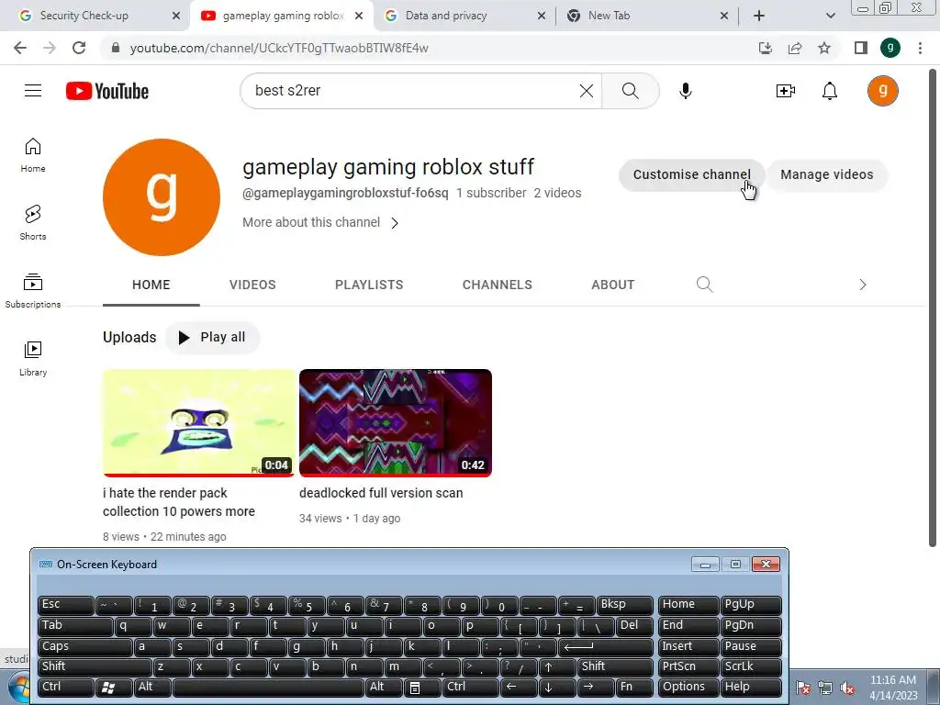The image size is (940, 705).
Task: Click the browser Back arrow
Action: [x=20, y=48]
